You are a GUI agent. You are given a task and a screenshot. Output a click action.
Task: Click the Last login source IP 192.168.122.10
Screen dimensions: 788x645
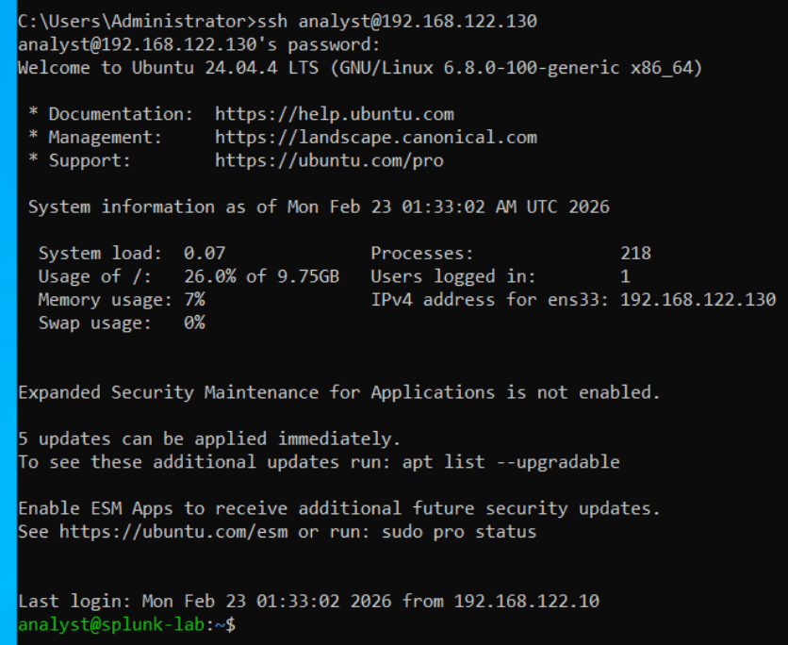(526, 601)
